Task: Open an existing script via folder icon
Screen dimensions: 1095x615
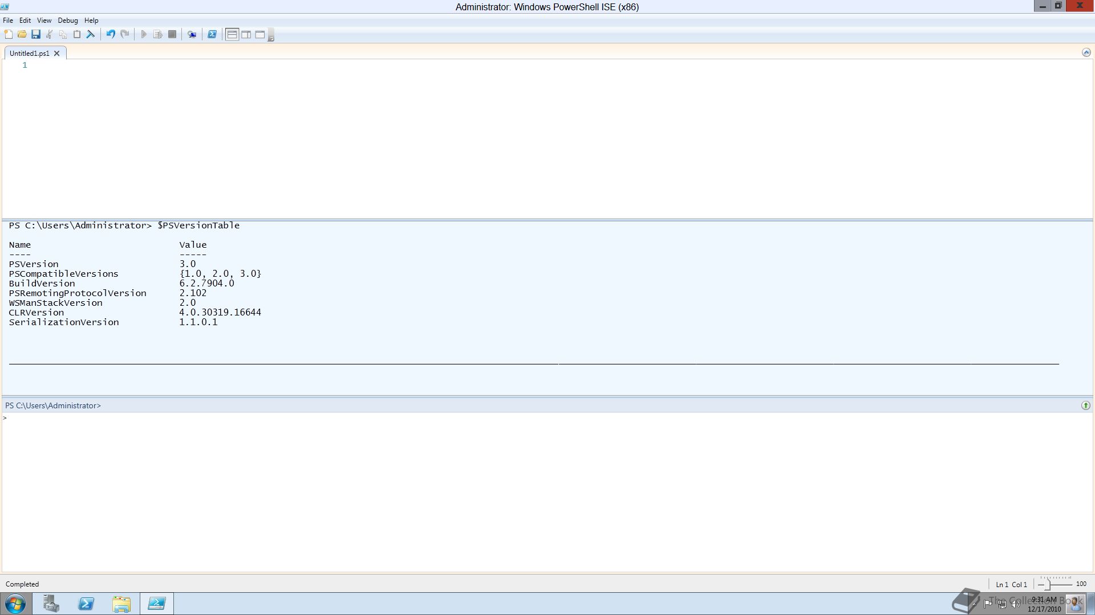Action: 22,34
